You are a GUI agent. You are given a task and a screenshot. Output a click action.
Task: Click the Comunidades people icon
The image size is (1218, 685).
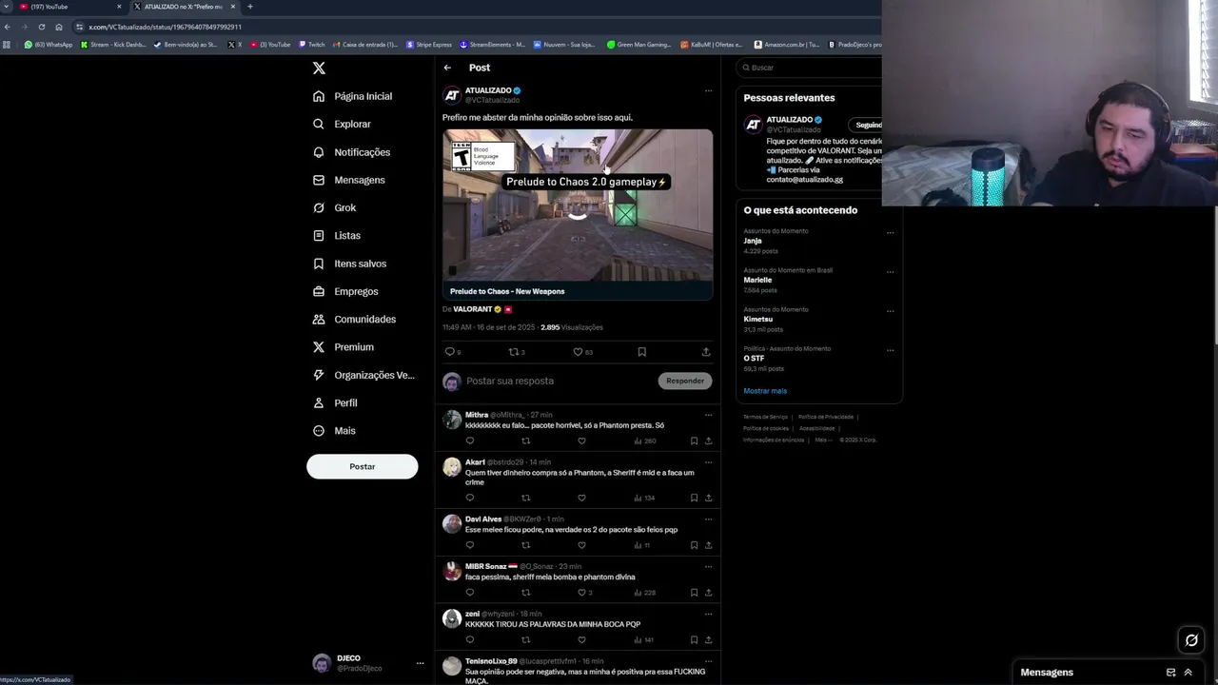coord(319,319)
